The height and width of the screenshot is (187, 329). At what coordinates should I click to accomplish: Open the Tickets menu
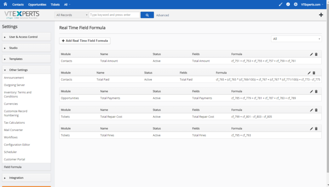55,5
